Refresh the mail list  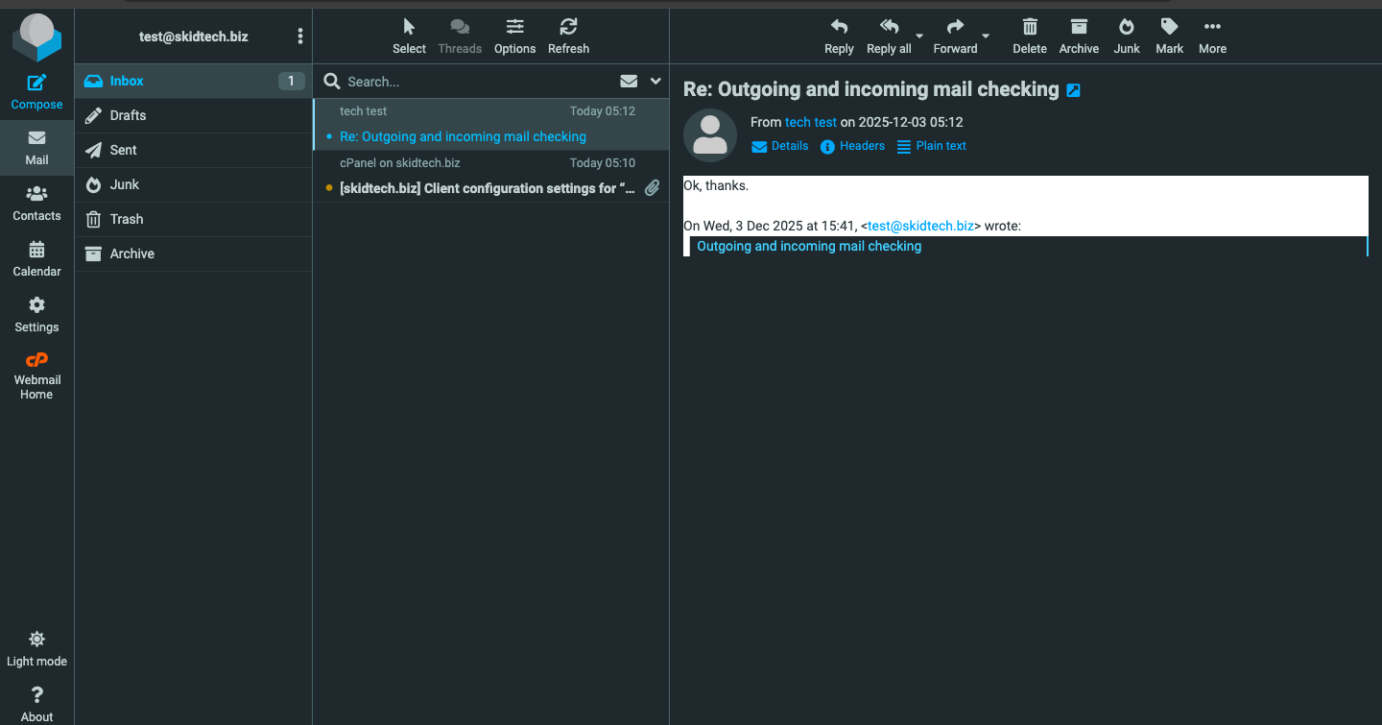click(568, 36)
